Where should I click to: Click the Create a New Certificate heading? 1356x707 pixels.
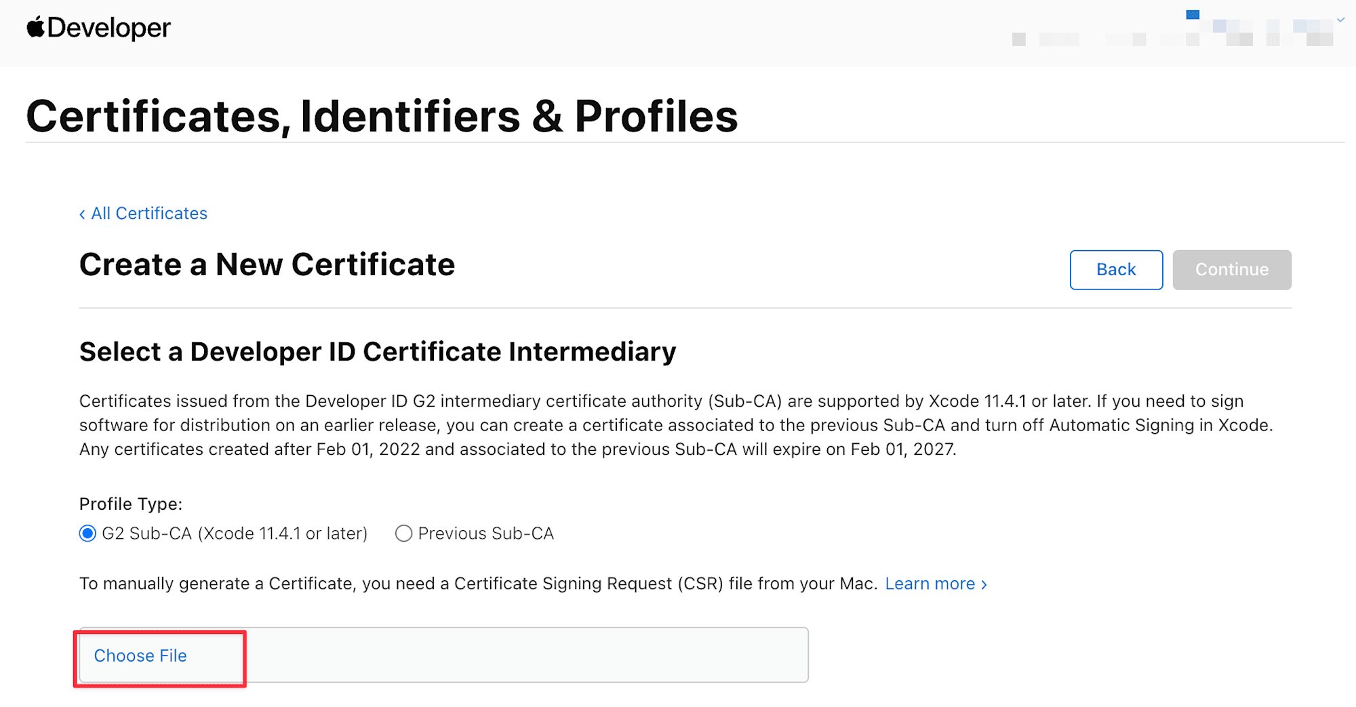267,264
